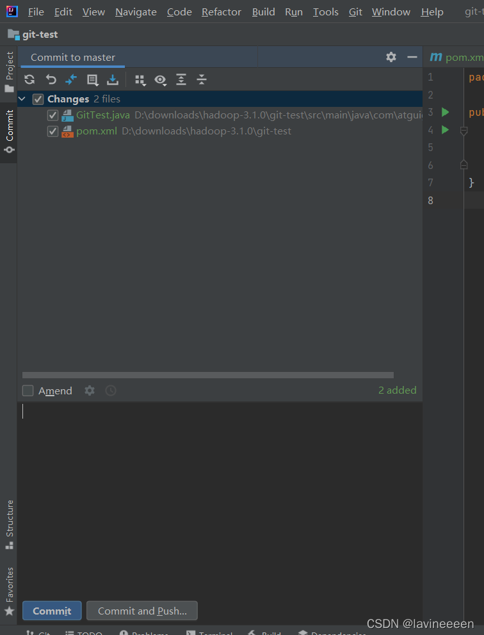Open the Structure side tool window
This screenshot has width=484, height=635.
point(9,524)
